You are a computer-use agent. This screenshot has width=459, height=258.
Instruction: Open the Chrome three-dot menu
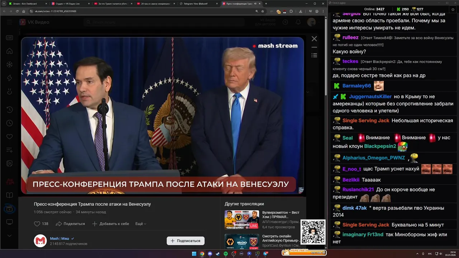pos(323,11)
